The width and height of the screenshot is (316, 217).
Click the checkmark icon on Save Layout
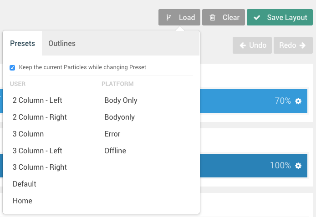click(x=257, y=18)
